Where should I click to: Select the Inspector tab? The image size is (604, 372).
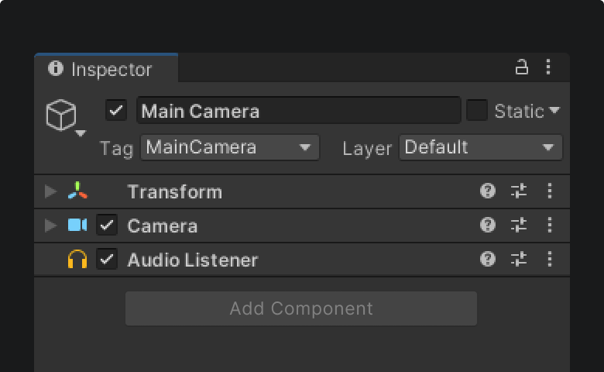tap(106, 69)
